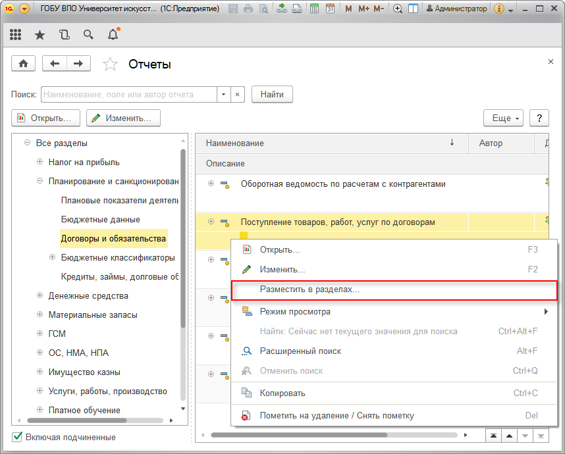Viewport: 565px width, 454px height.
Task: Select Расширенный поиск menu item
Action: (x=394, y=351)
